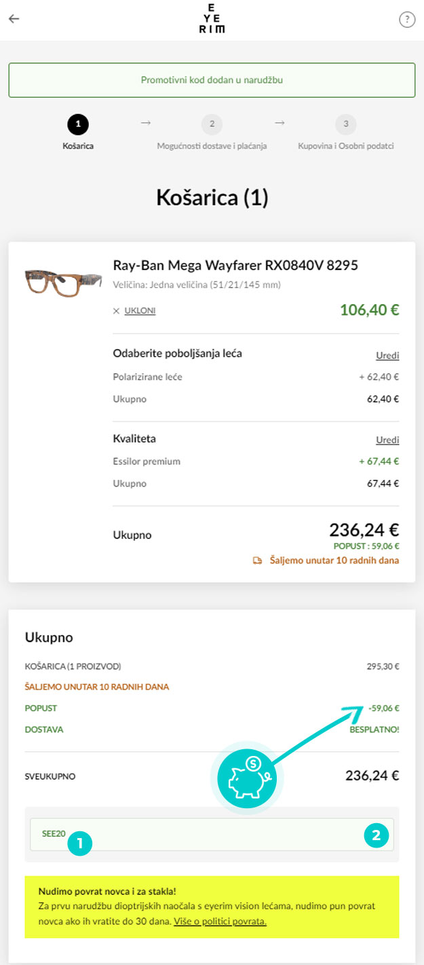Edit Kvaliteta section via Uredi link
The image size is (424, 965).
coord(387,440)
